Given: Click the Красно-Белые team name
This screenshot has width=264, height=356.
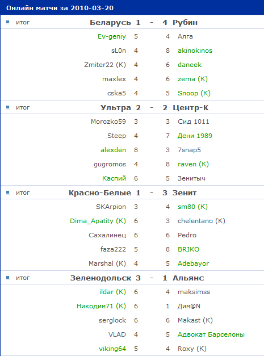Looking at the screenshot, I should [x=100, y=192].
